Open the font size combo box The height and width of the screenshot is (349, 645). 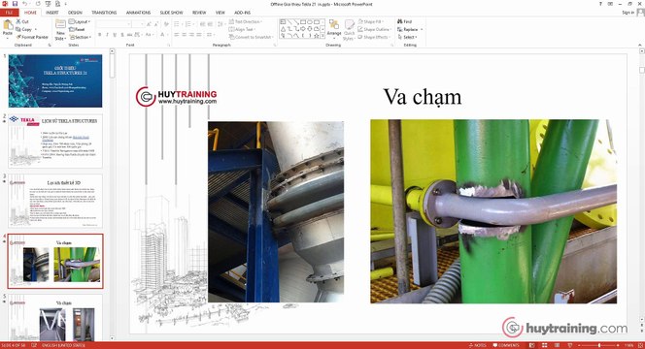(138, 24)
